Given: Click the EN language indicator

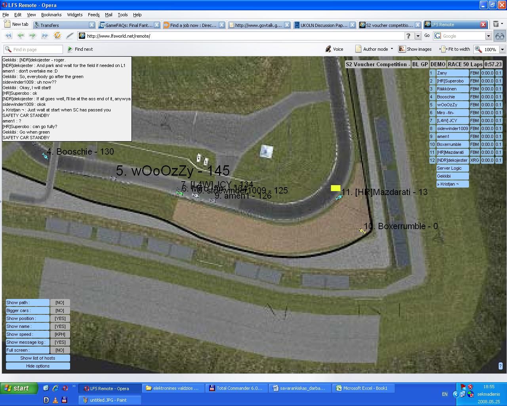Looking at the screenshot, I should pyautogui.click(x=445, y=394).
